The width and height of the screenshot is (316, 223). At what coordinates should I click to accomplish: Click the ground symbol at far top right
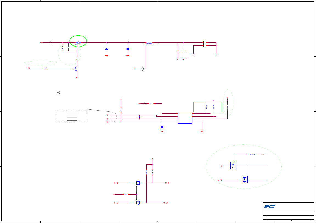tap(216, 54)
